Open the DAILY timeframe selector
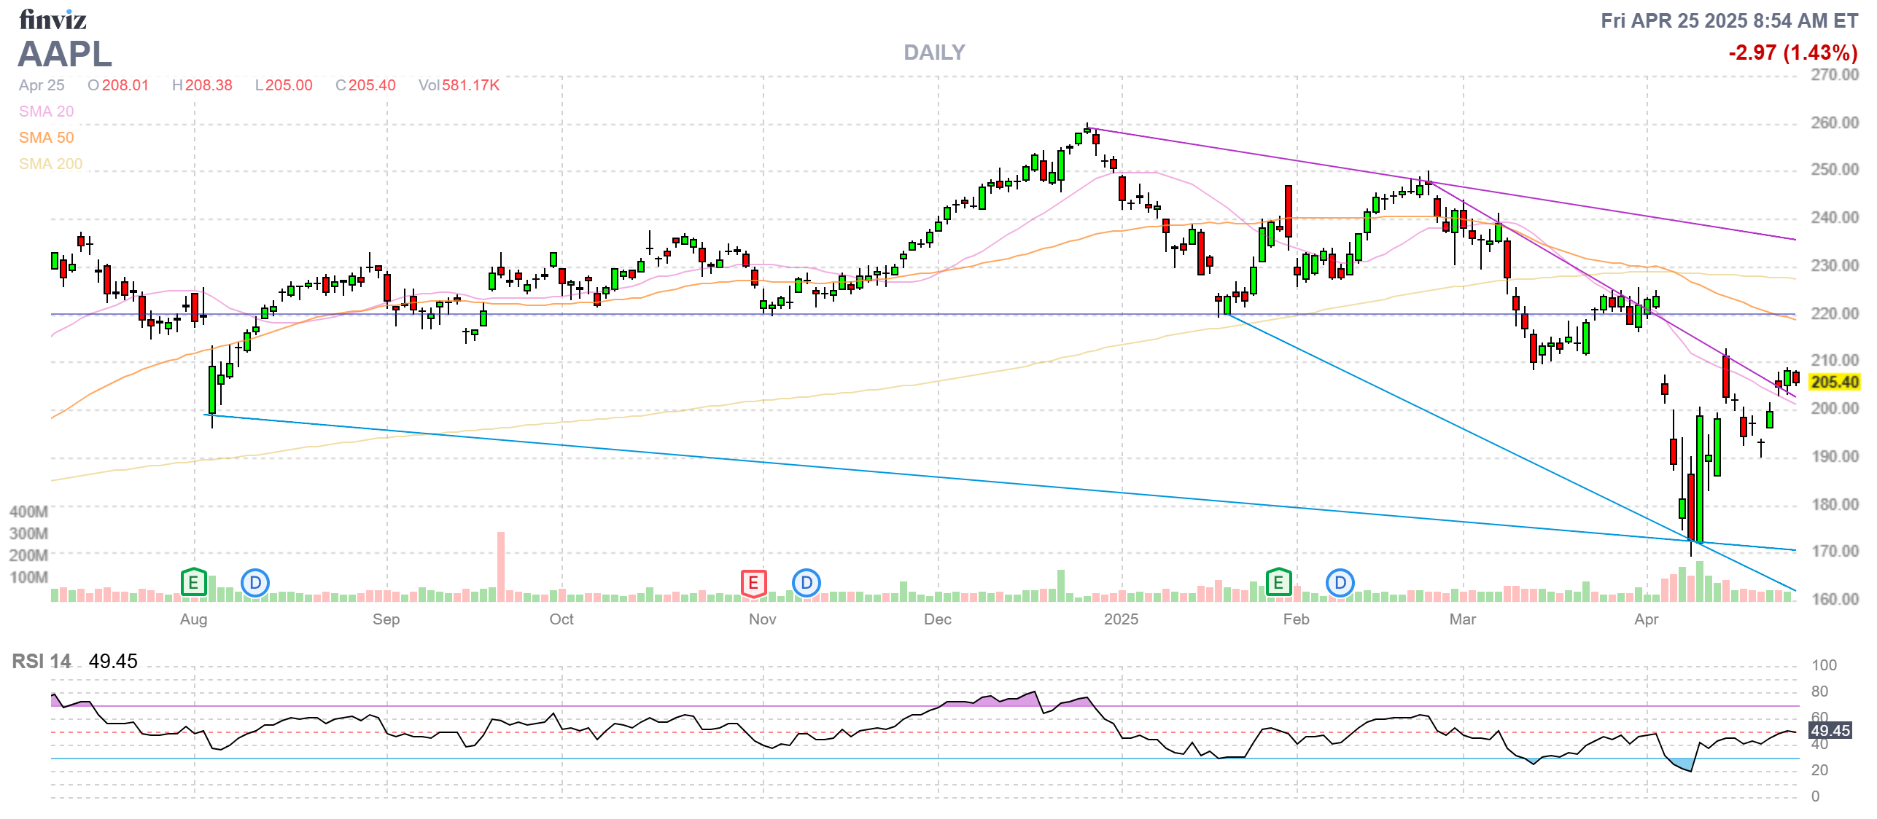Viewport: 1877px width, 819px height. click(933, 52)
